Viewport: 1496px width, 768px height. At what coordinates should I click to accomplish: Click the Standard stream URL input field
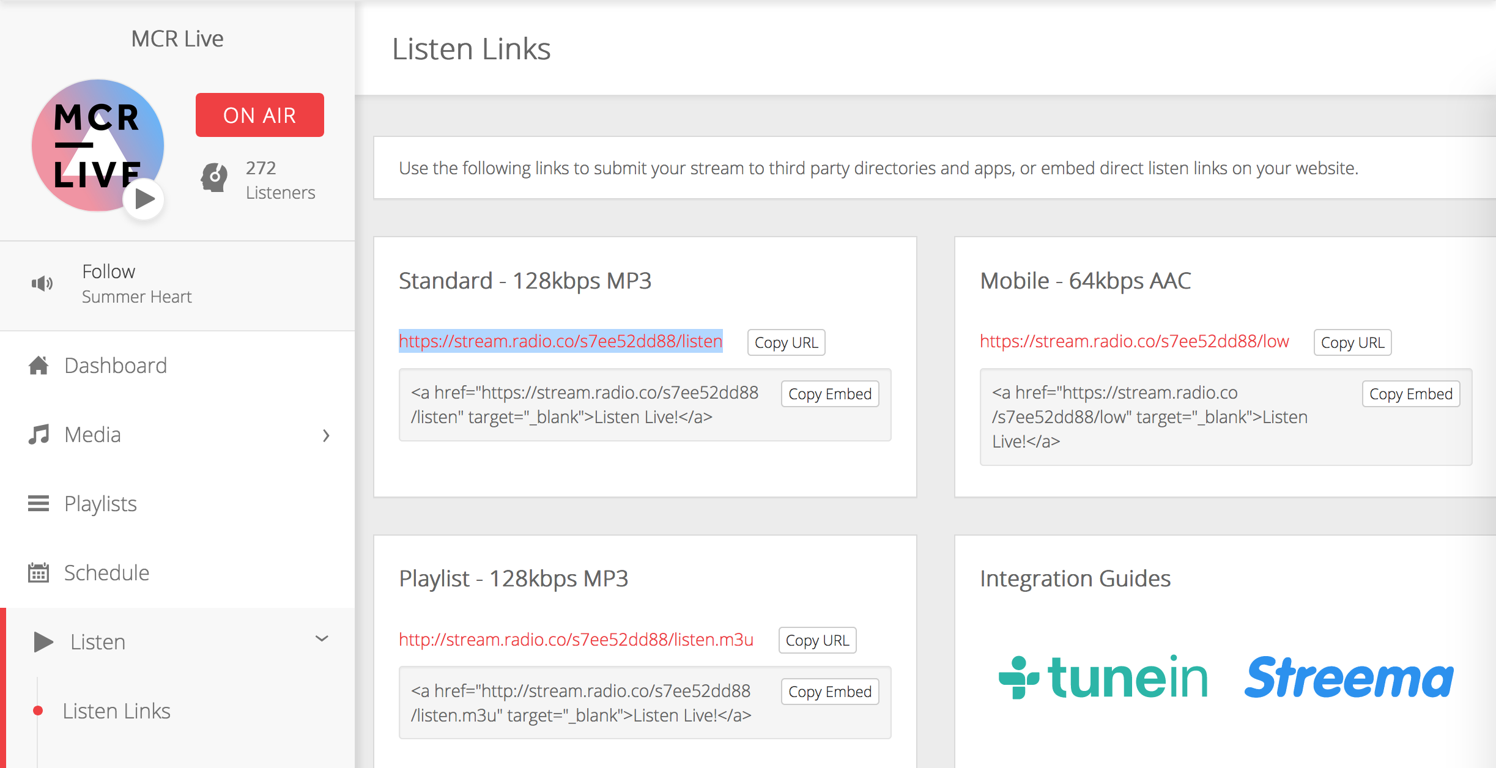point(558,341)
